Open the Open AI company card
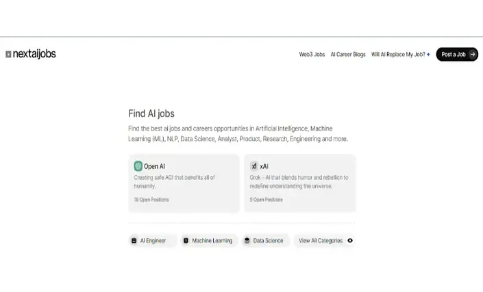 (184, 183)
